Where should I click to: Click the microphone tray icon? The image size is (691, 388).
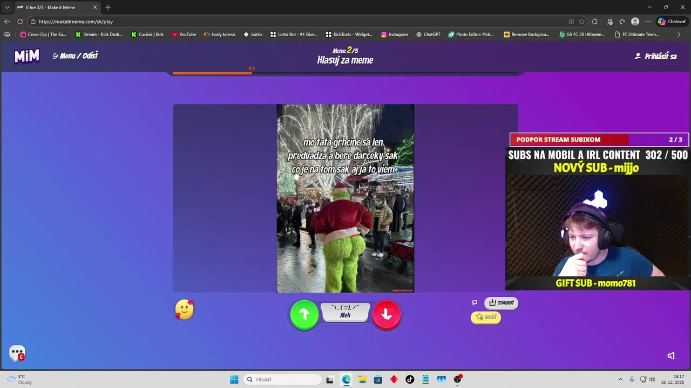632,379
